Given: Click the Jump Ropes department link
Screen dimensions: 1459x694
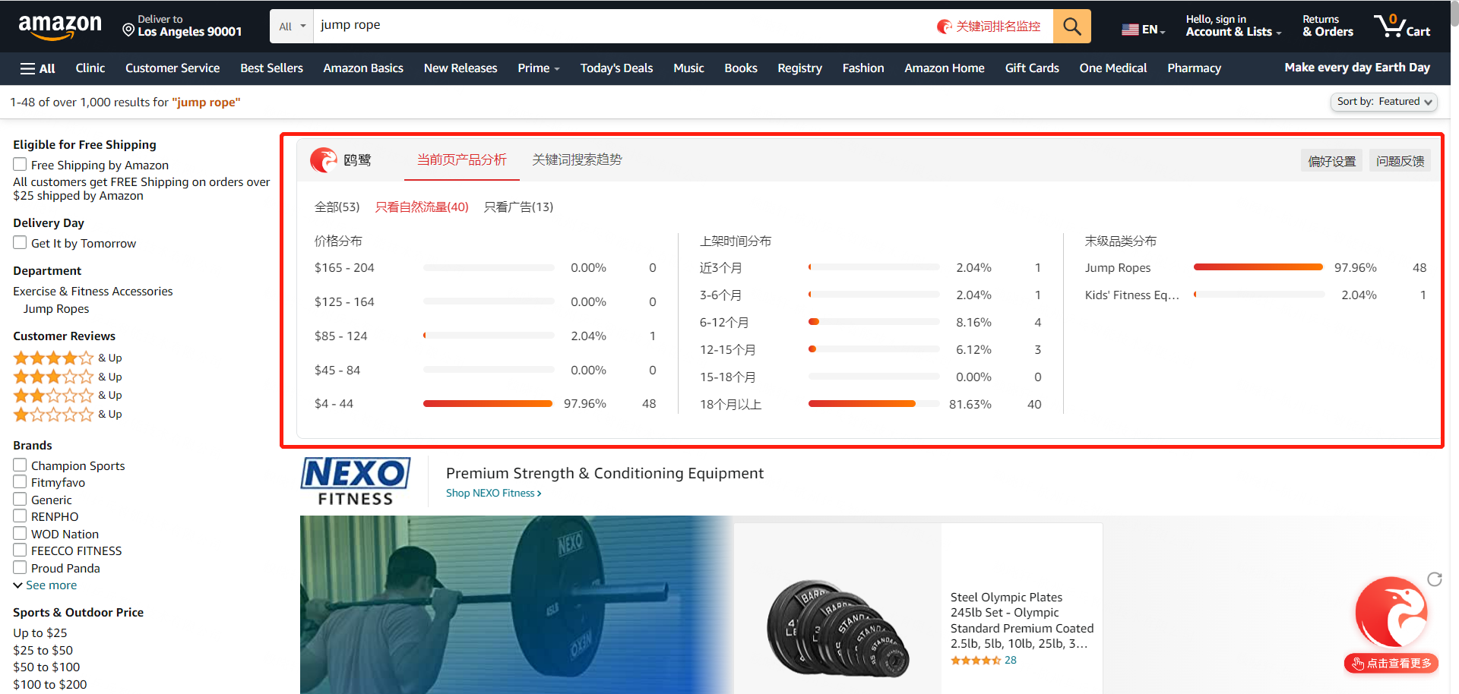Looking at the screenshot, I should [x=56, y=309].
